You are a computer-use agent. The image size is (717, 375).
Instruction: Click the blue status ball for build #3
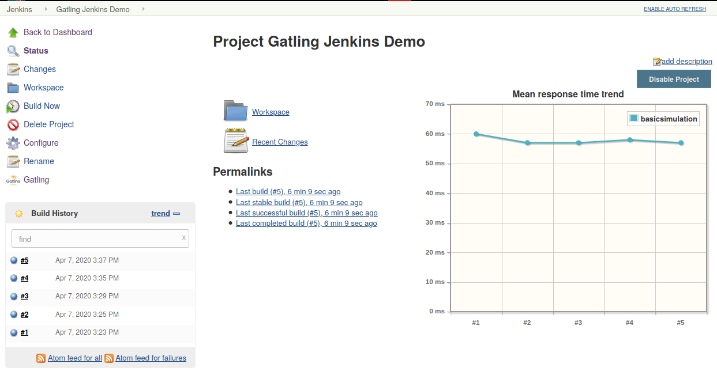[14, 296]
